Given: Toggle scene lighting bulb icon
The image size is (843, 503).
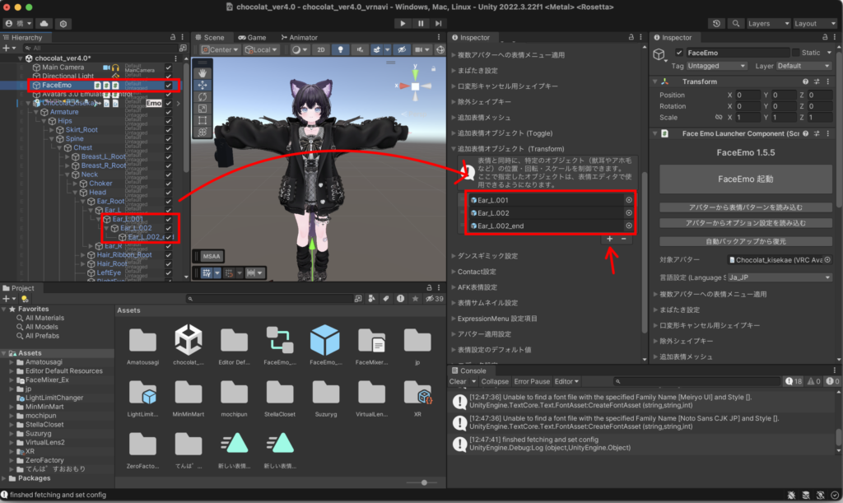Looking at the screenshot, I should 339,50.
